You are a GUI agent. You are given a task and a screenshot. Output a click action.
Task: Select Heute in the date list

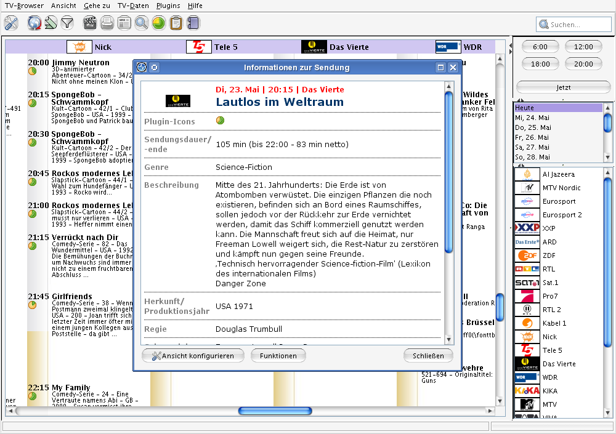[x=558, y=108]
